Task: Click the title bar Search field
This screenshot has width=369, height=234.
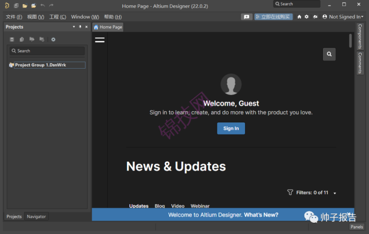Action: [x=297, y=4]
